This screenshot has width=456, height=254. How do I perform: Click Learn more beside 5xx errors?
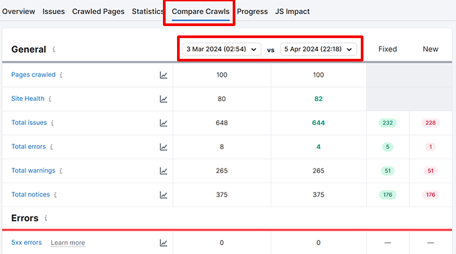pos(68,243)
